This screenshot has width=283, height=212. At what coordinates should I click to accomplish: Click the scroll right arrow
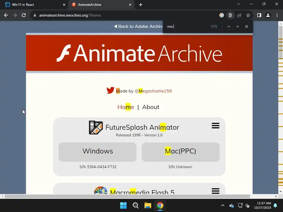pyautogui.click(x=276, y=196)
